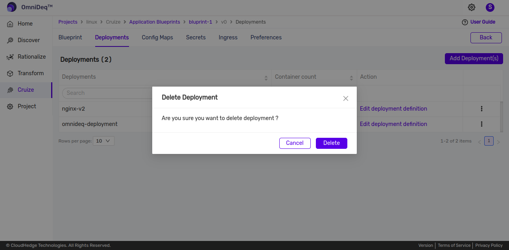The height and width of the screenshot is (250, 509).
Task: Toggle sorting on the Deployments column
Action: (x=266, y=77)
